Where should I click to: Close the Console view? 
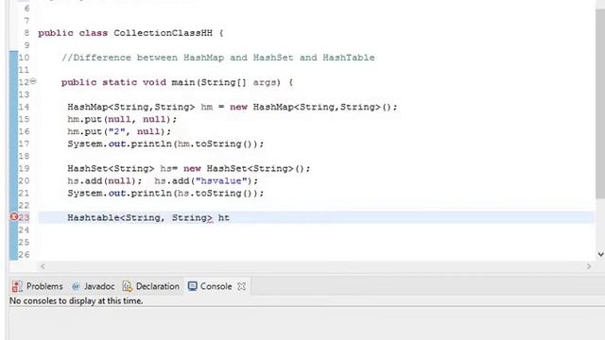[x=242, y=286]
